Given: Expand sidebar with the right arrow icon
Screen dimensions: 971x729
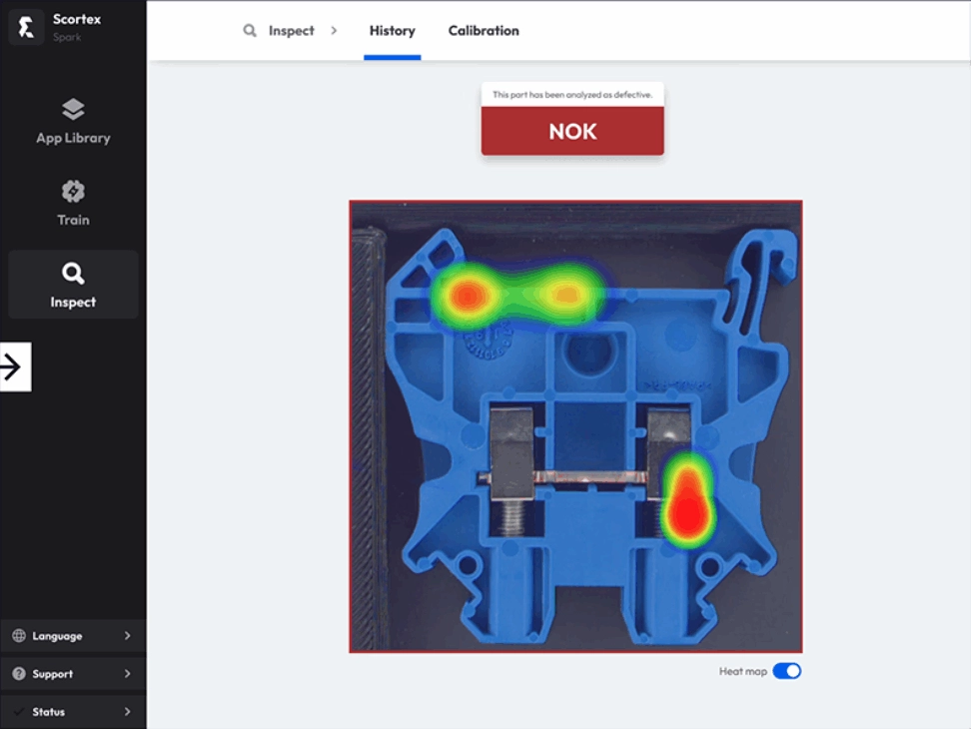Looking at the screenshot, I should point(13,367).
